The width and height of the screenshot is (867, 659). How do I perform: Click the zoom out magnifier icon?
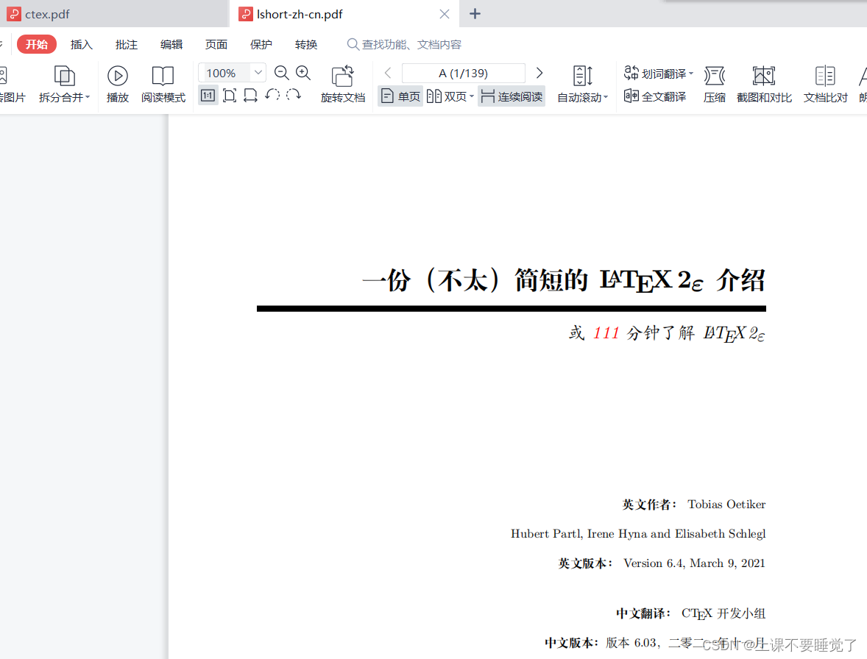[x=281, y=73]
